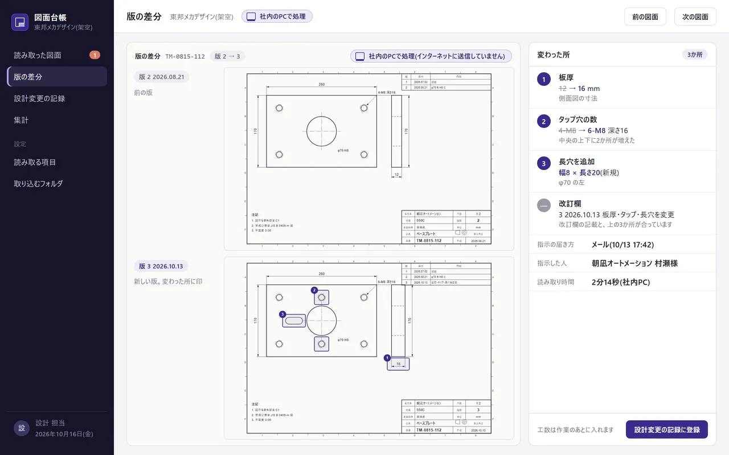Click the unread badge on 読み取った図面
The image size is (729, 455).
click(95, 55)
